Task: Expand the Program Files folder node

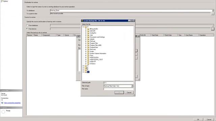Action: 86,43
